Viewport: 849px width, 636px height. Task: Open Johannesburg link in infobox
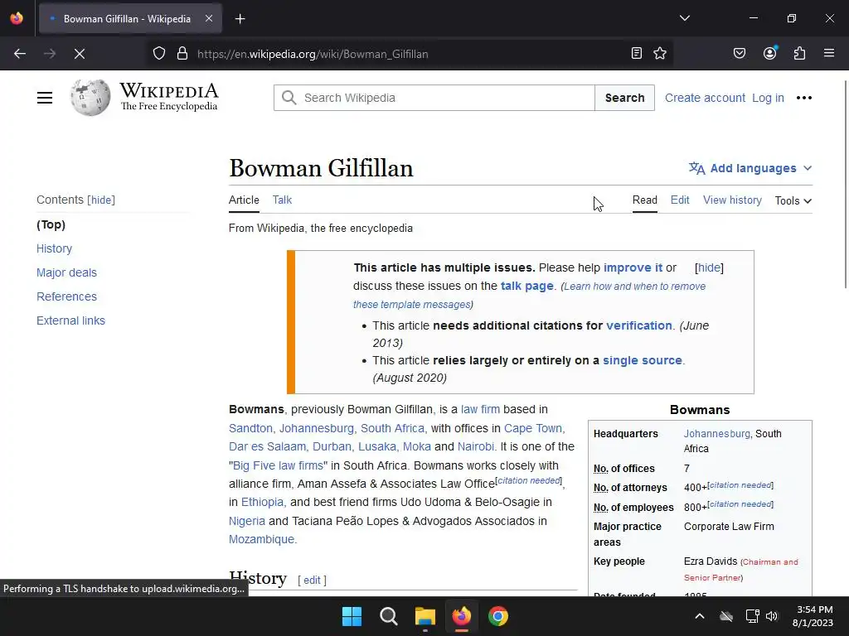point(717,434)
